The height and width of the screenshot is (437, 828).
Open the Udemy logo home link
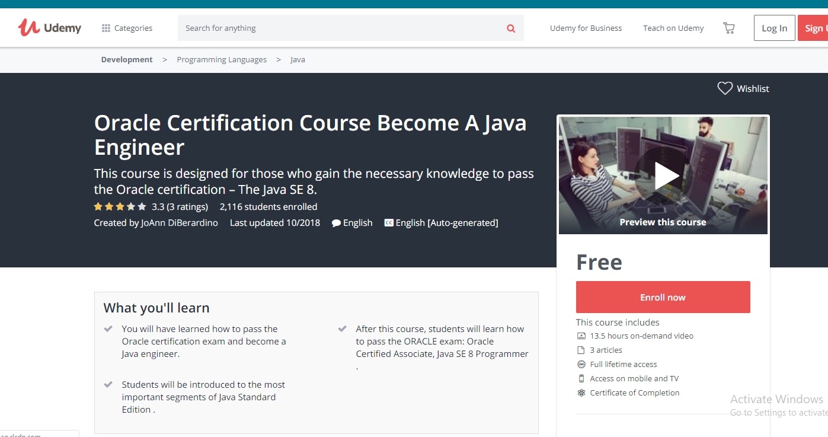50,27
